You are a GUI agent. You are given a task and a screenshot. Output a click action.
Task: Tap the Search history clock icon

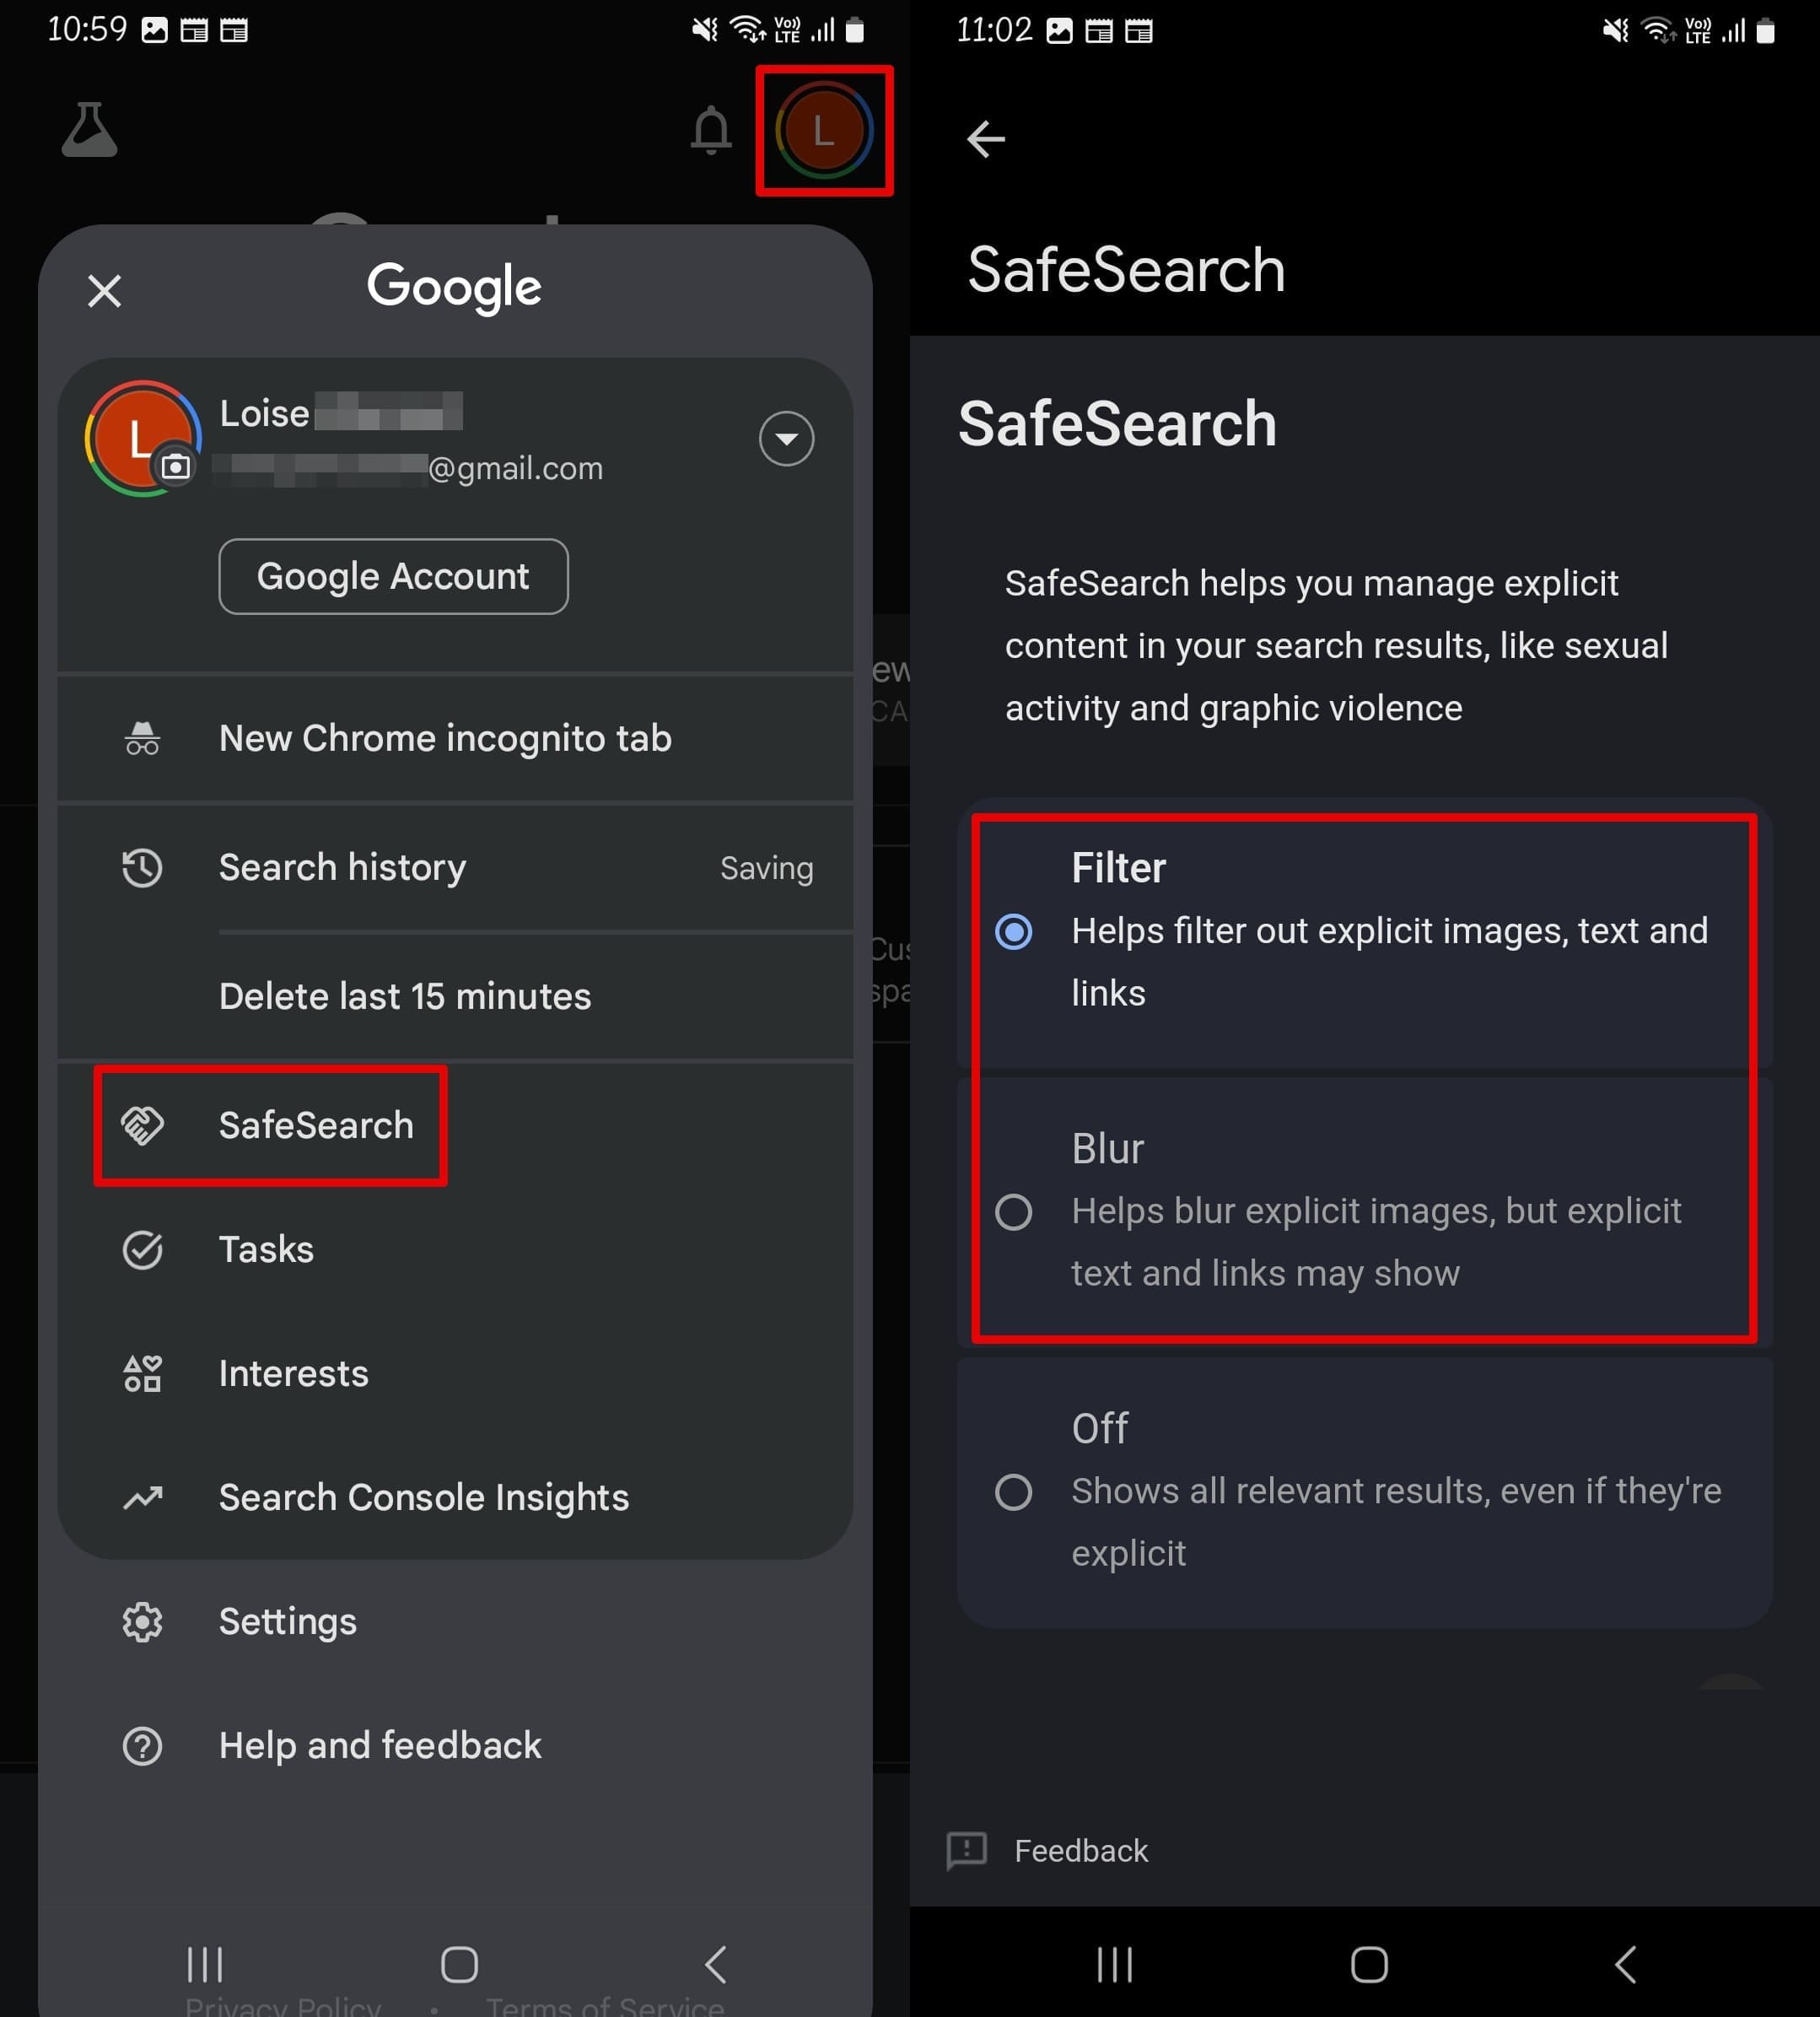pyautogui.click(x=142, y=867)
